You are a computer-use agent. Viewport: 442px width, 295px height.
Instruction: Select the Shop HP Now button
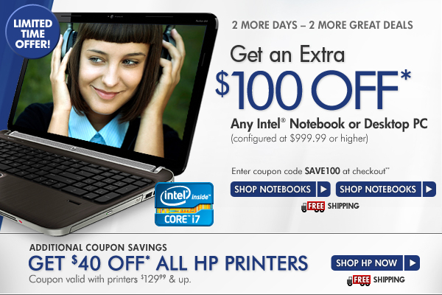(376, 263)
